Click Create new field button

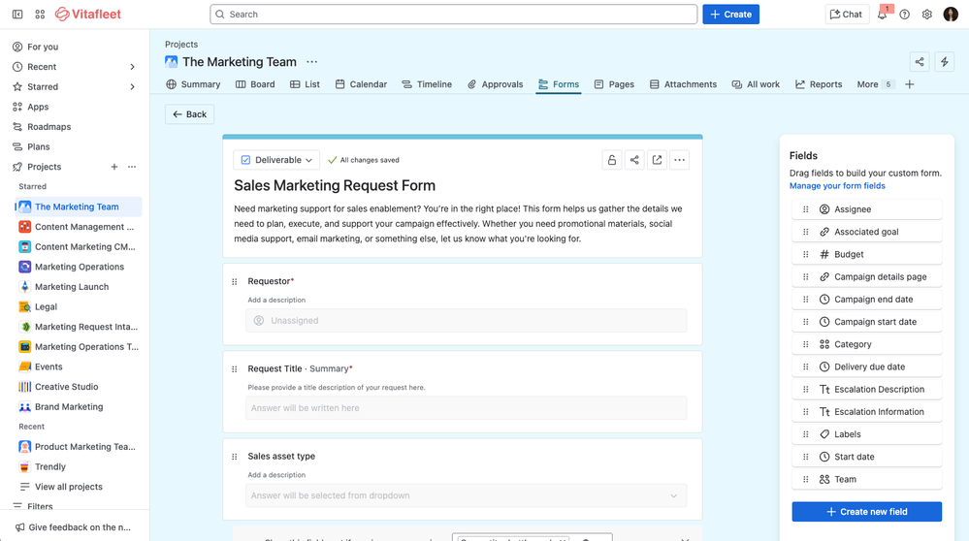866,511
